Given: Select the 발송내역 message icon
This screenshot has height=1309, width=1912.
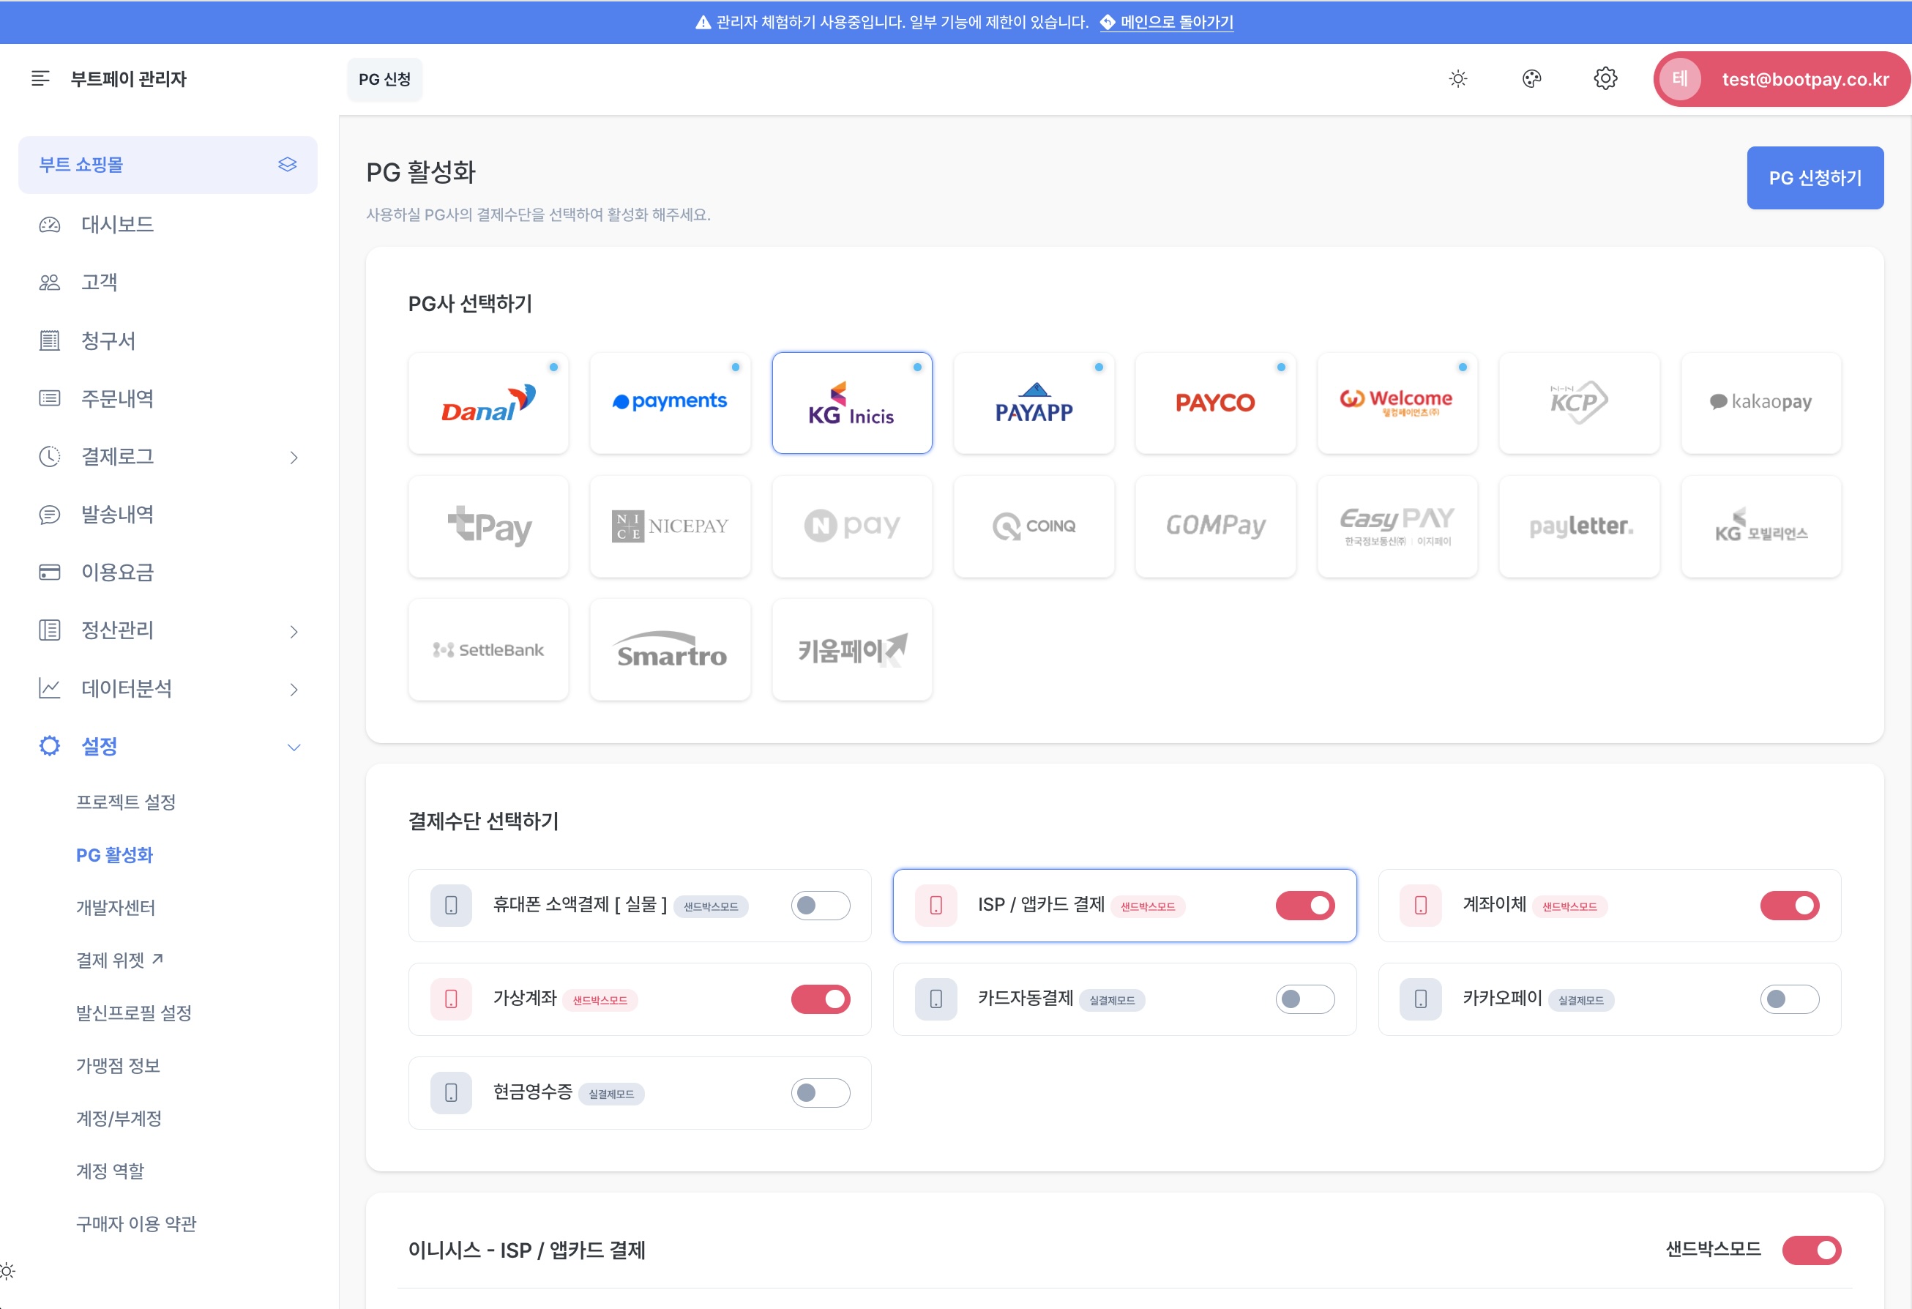Looking at the screenshot, I should (x=48, y=514).
